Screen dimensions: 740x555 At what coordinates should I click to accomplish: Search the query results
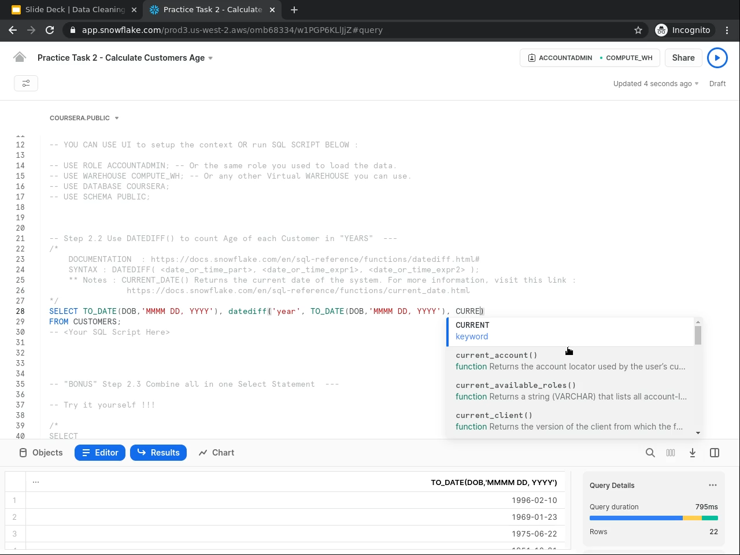(650, 453)
